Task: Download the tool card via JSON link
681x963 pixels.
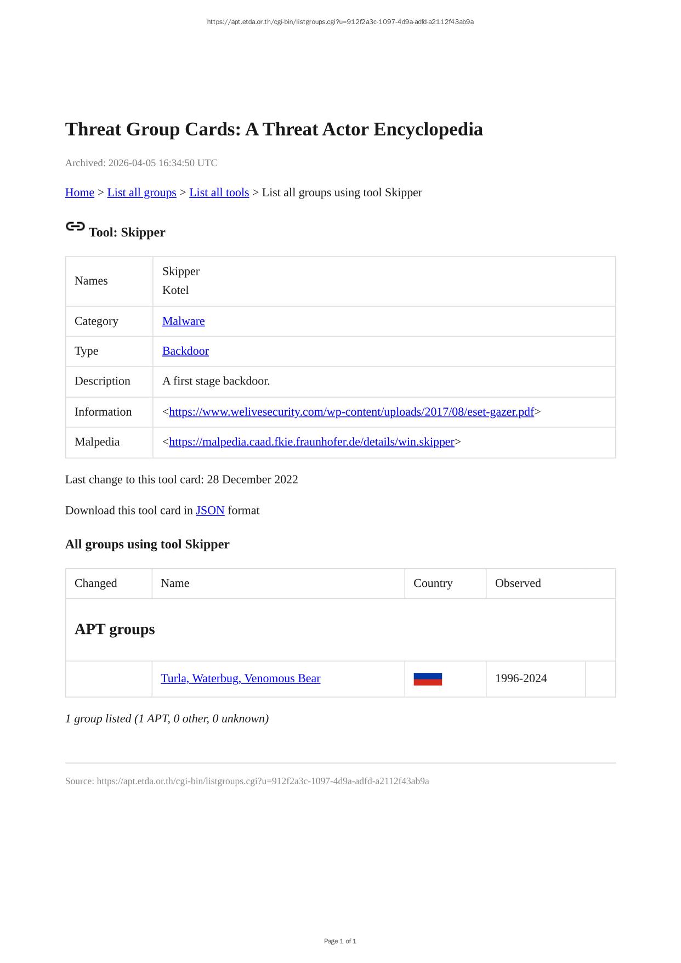Action: (x=210, y=511)
